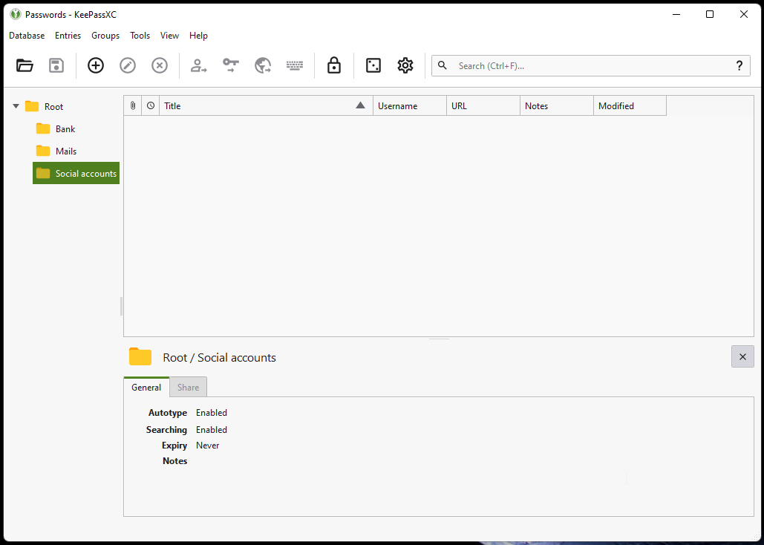The height and width of the screenshot is (545, 764).
Task: Click the magnifier icon in search box
Action: click(x=443, y=65)
